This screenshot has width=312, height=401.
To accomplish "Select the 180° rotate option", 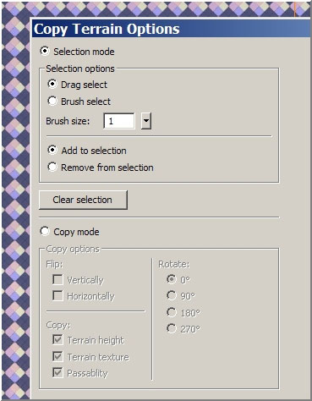I will tap(172, 312).
